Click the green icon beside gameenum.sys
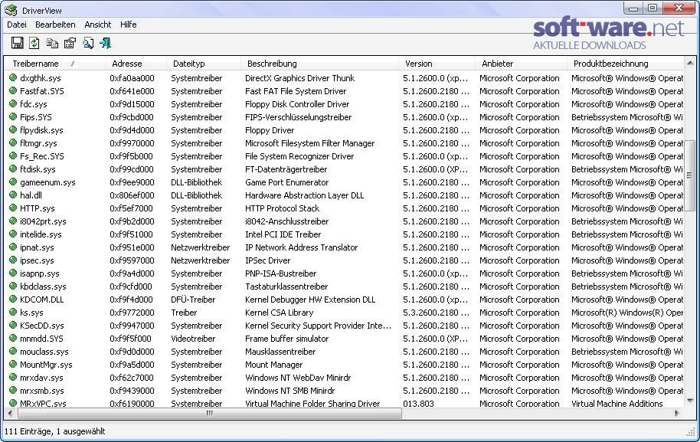Viewport: 700px width, 442px height. tap(13, 182)
